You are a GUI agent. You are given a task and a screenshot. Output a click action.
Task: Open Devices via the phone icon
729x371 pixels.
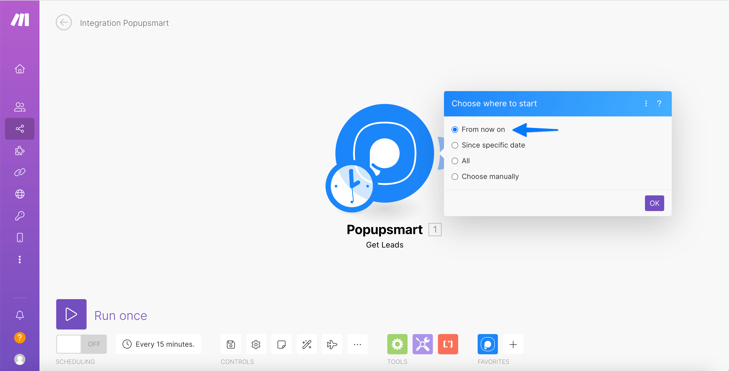click(x=19, y=237)
